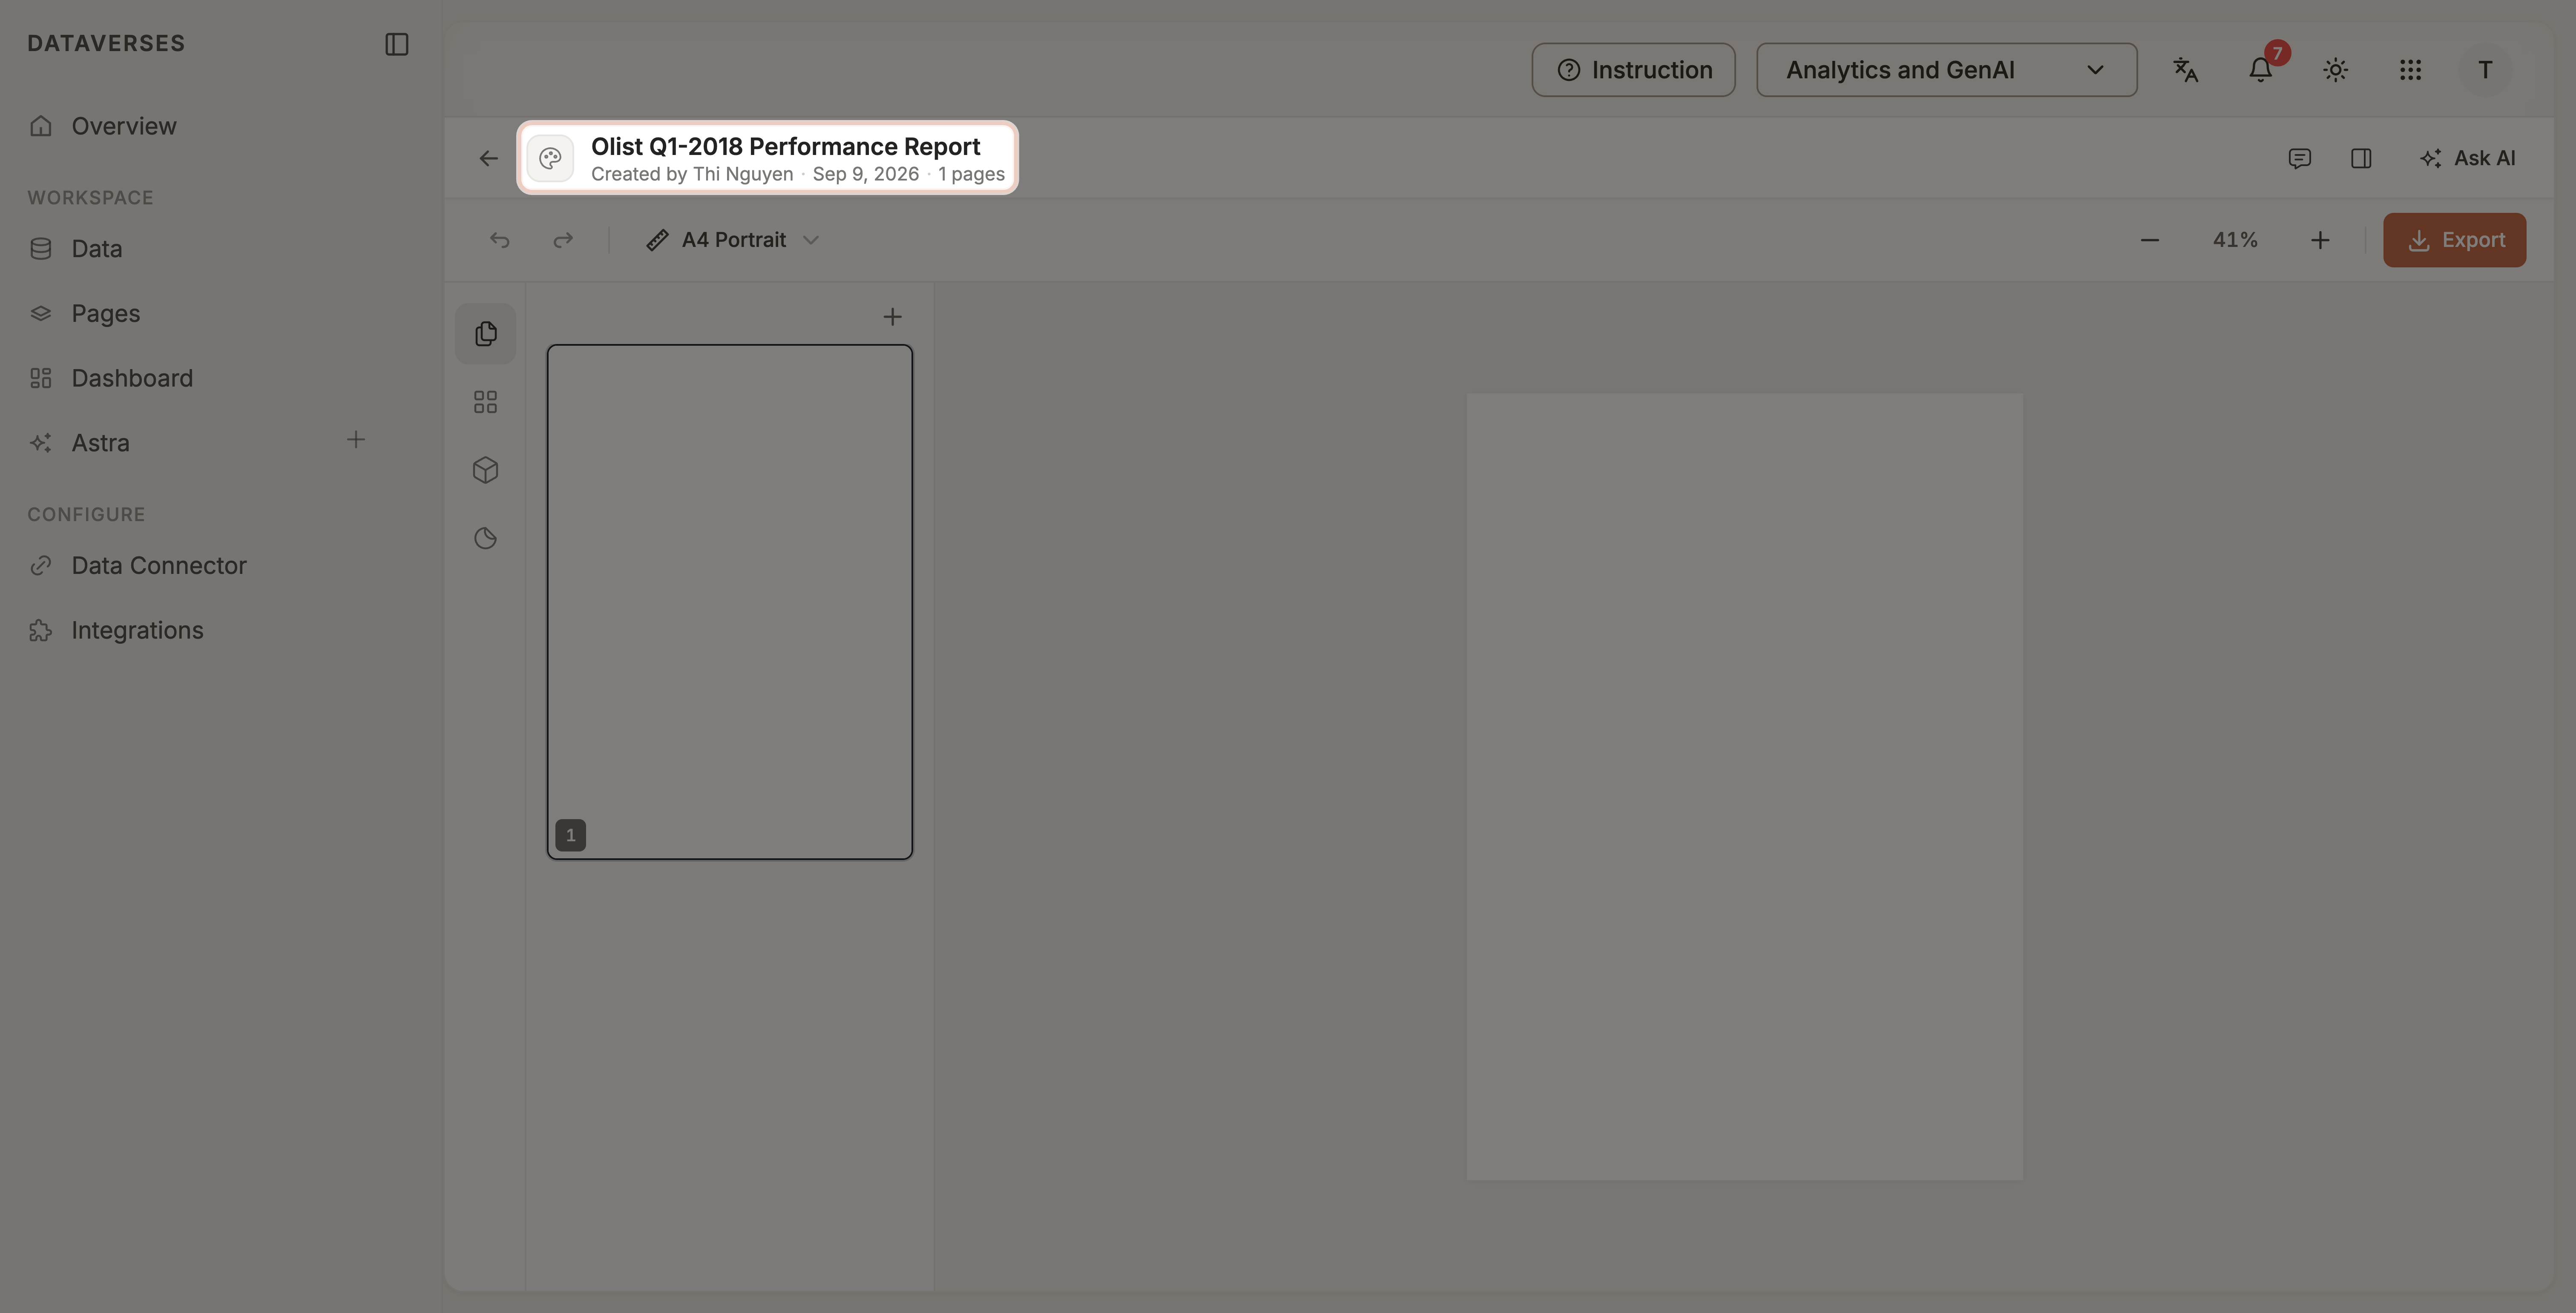Undo the last action
Screen dimensions: 2576x1313
499,240
